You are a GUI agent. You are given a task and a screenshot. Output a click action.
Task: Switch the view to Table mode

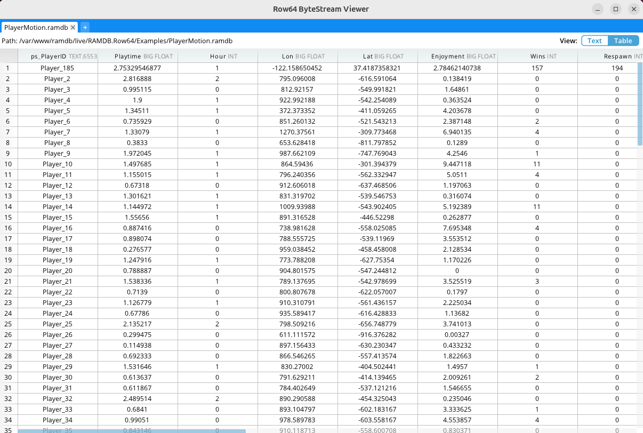(623, 41)
